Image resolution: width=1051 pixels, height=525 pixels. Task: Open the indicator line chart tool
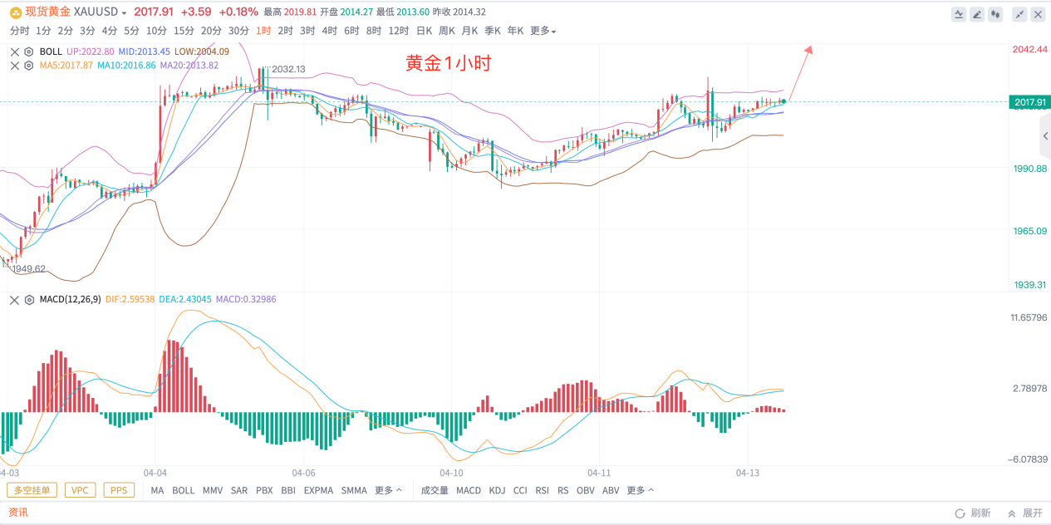tap(959, 14)
